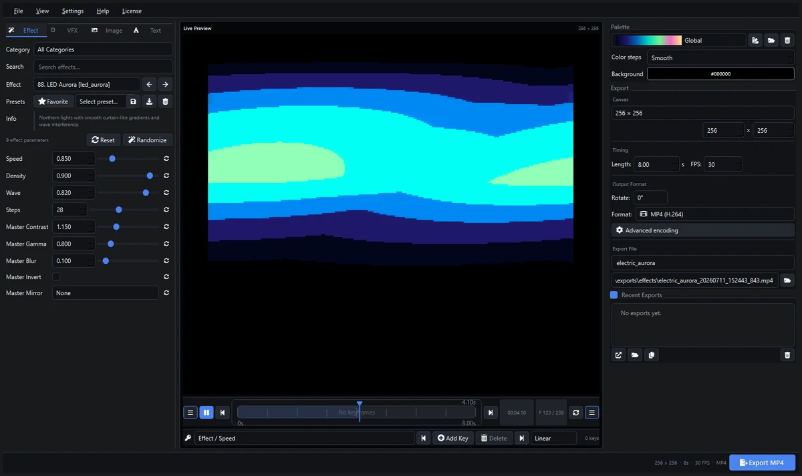Click the Add Key button
Viewport: 802px width, 476px height.
tap(453, 438)
